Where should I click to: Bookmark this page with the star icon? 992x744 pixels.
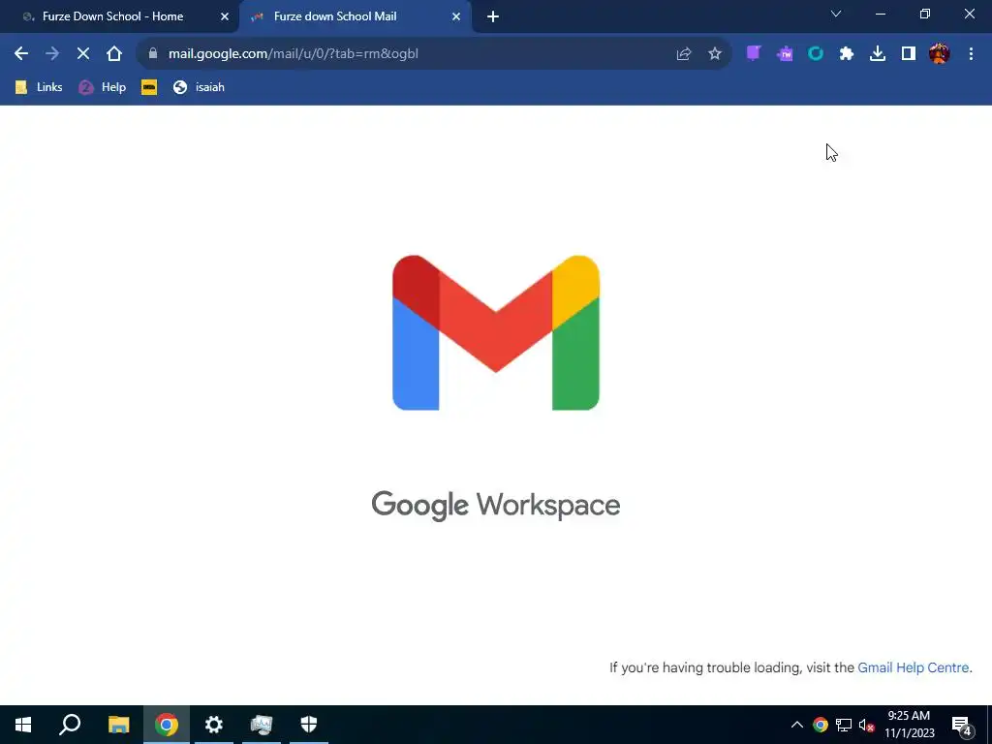click(x=715, y=54)
